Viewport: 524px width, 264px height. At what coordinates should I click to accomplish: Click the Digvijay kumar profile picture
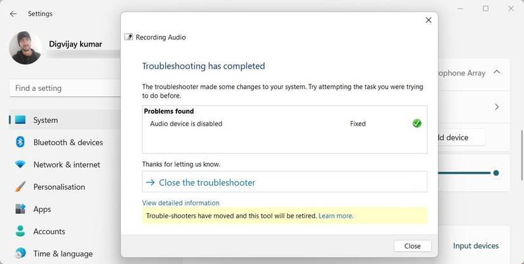pos(25,48)
